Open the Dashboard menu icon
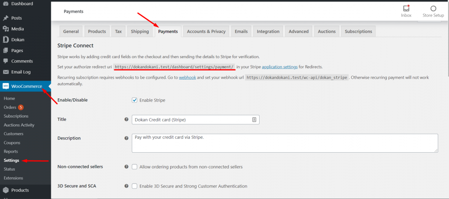 click(x=5, y=3)
